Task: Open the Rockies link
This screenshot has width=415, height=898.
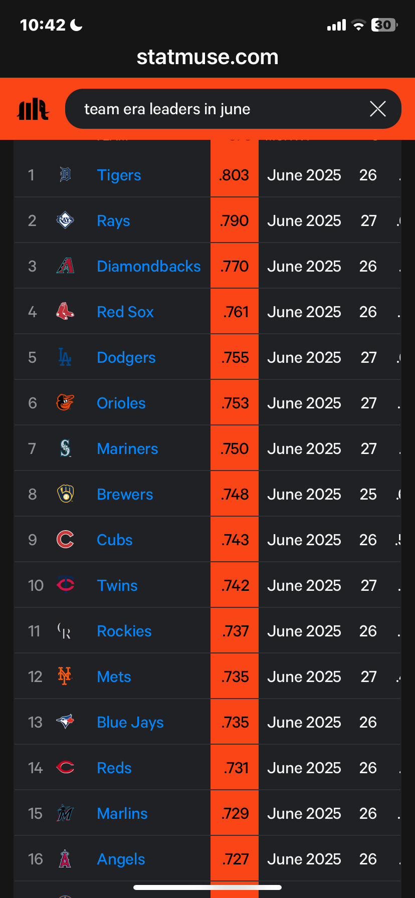Action: click(124, 631)
